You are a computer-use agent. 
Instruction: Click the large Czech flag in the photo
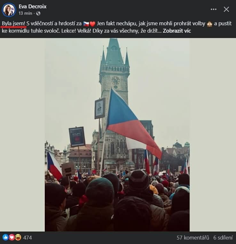(134, 123)
